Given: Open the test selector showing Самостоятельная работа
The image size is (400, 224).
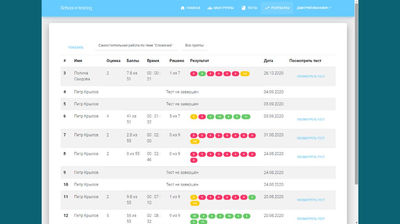Looking at the screenshot, I should click(136, 46).
